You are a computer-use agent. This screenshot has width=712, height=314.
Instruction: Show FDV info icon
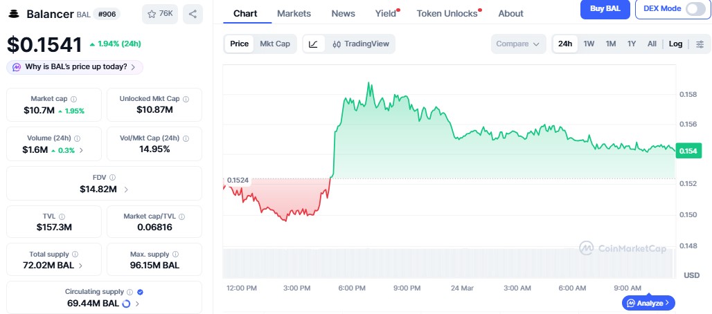[113, 178]
